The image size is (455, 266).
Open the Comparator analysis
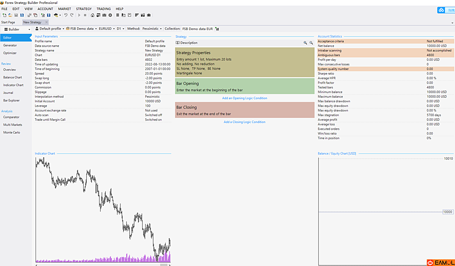tap(11, 117)
